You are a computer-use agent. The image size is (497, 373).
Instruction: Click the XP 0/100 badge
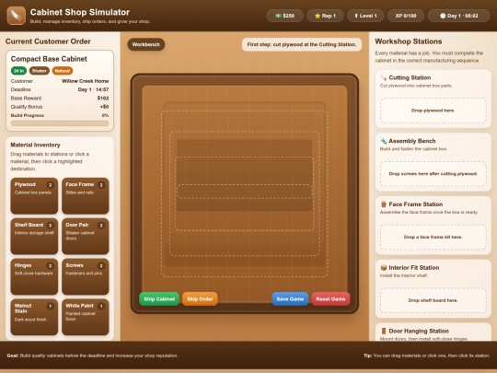(x=406, y=16)
